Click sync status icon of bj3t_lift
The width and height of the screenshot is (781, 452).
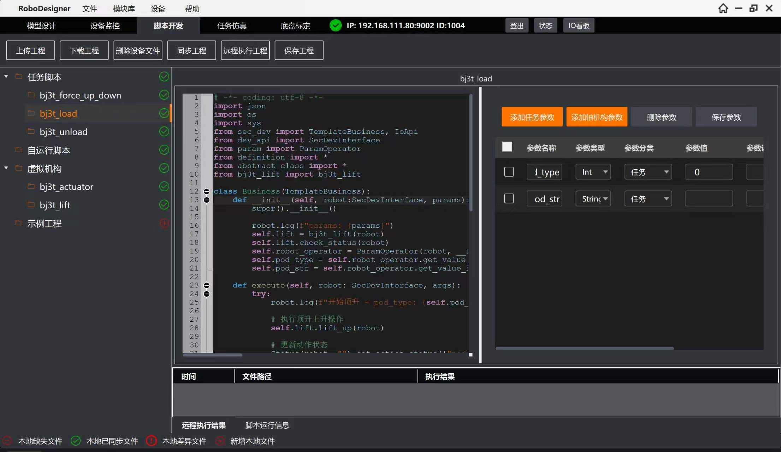[x=164, y=204]
